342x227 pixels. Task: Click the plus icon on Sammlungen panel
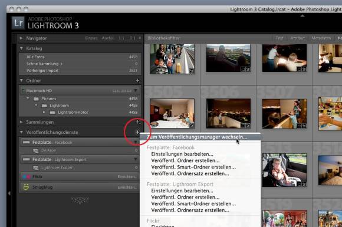(137, 122)
